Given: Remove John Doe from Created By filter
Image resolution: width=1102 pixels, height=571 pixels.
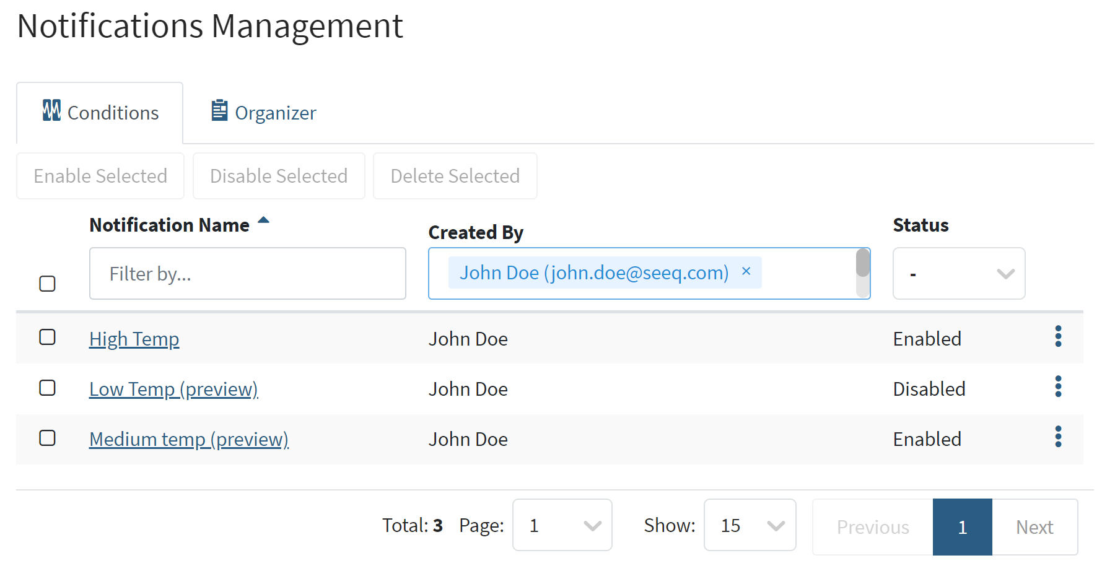Looking at the screenshot, I should click(x=746, y=271).
